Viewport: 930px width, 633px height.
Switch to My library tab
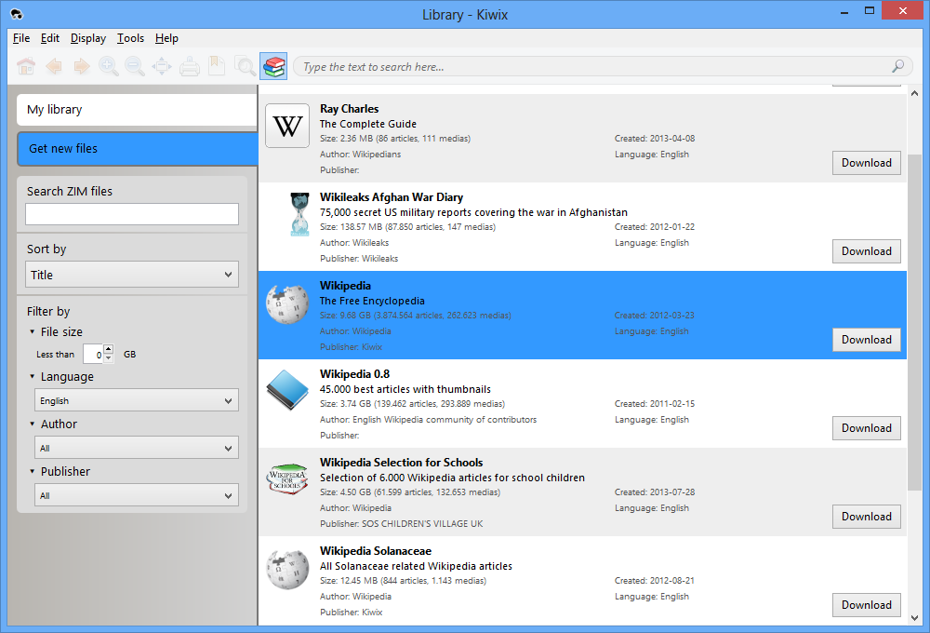click(137, 109)
